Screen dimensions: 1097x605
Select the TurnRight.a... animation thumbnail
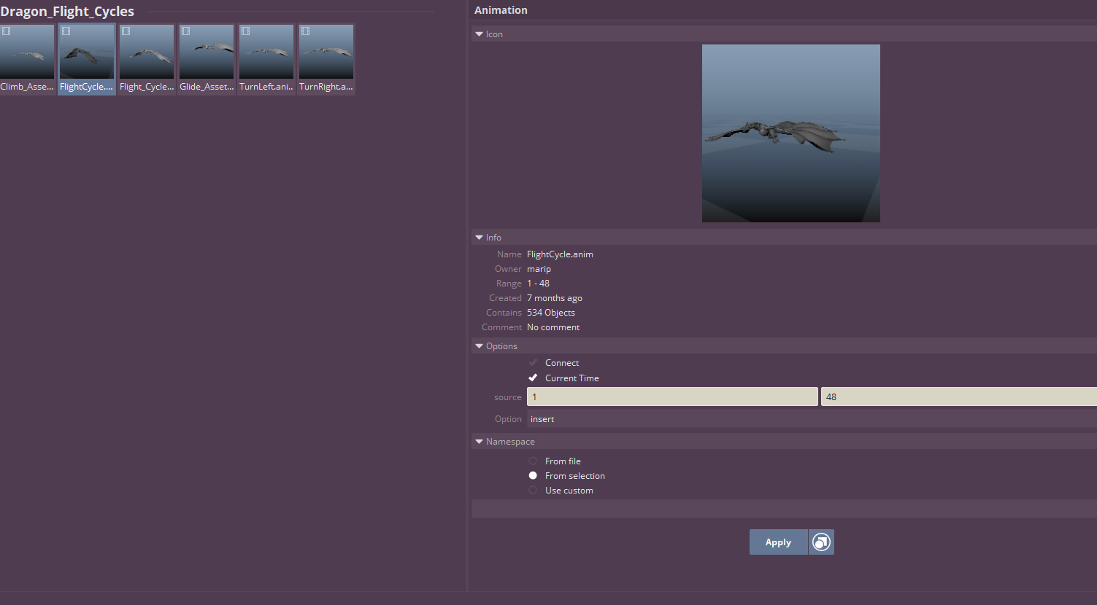tap(326, 59)
